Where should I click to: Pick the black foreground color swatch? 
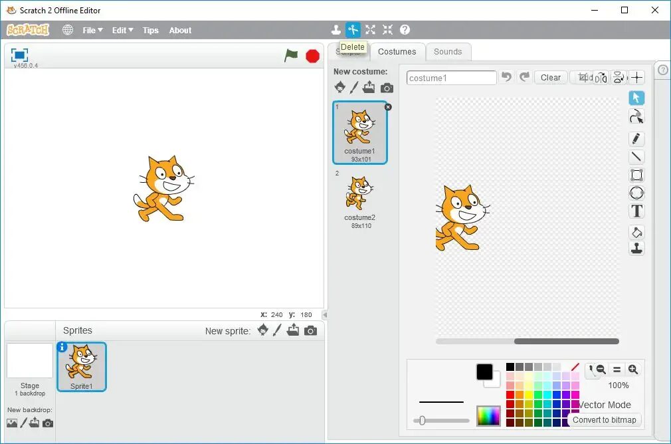tap(484, 372)
